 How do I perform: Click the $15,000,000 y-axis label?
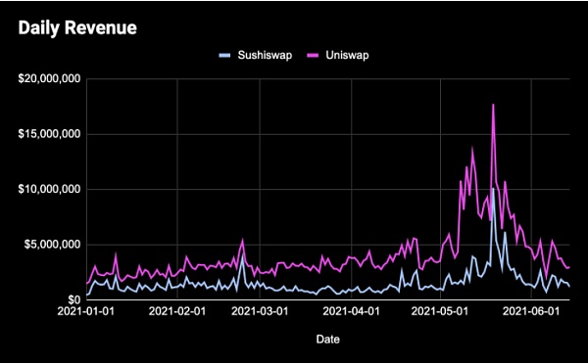(49, 134)
